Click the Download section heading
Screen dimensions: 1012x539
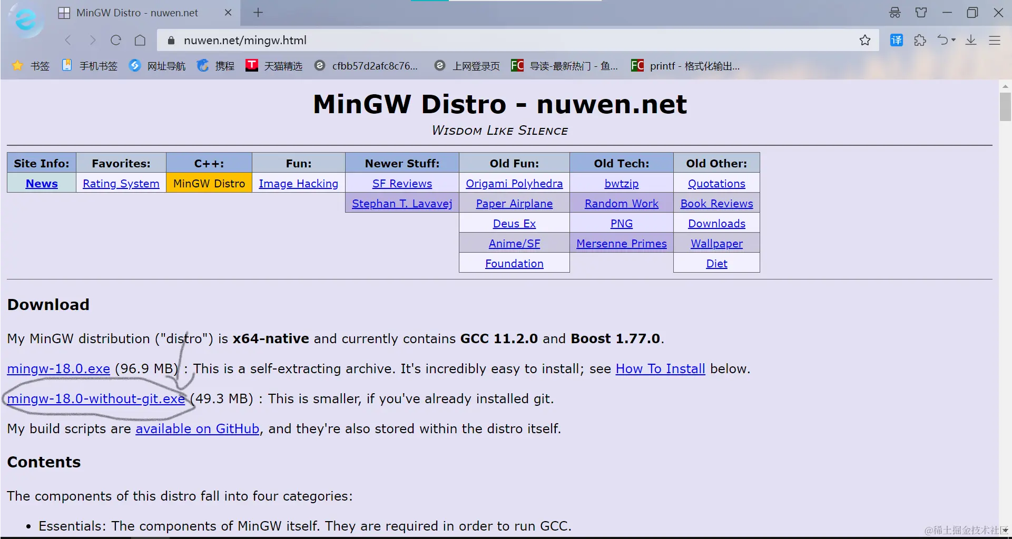(48, 305)
